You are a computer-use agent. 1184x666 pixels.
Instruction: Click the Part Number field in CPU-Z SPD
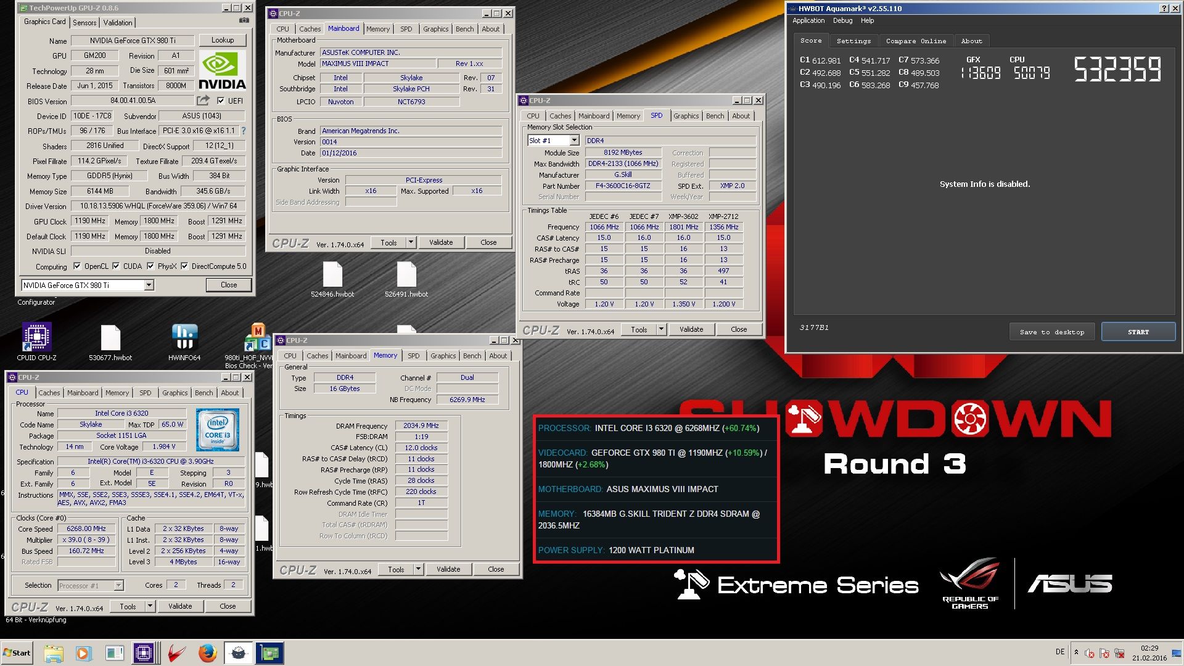tap(623, 186)
